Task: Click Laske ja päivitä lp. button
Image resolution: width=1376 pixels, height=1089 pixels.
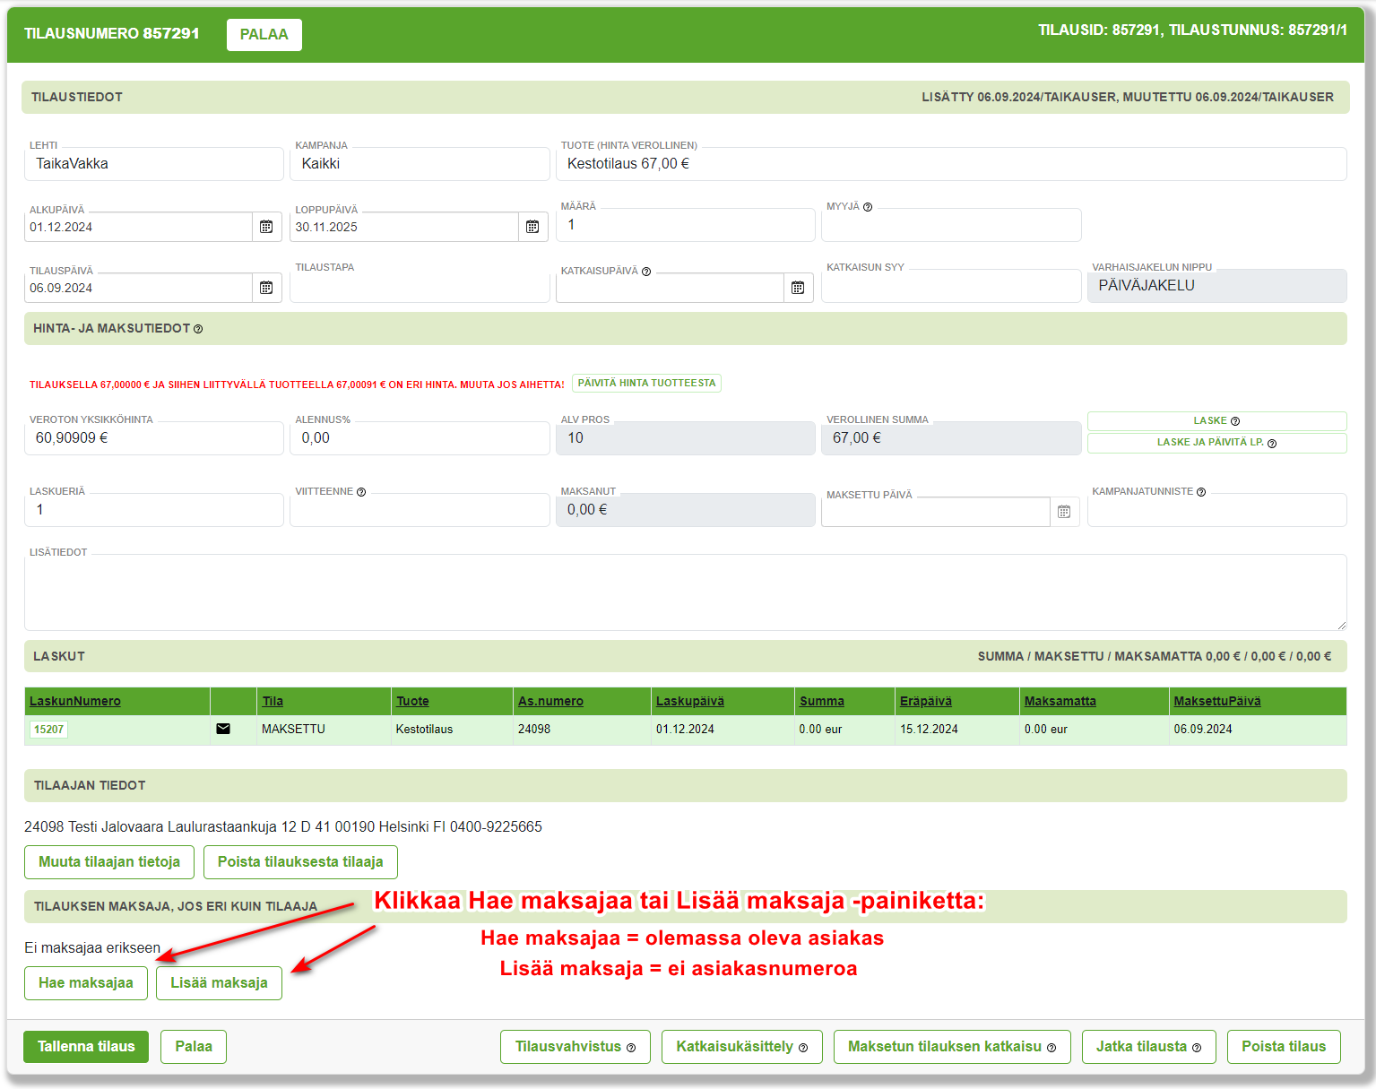Action: click(x=1216, y=443)
